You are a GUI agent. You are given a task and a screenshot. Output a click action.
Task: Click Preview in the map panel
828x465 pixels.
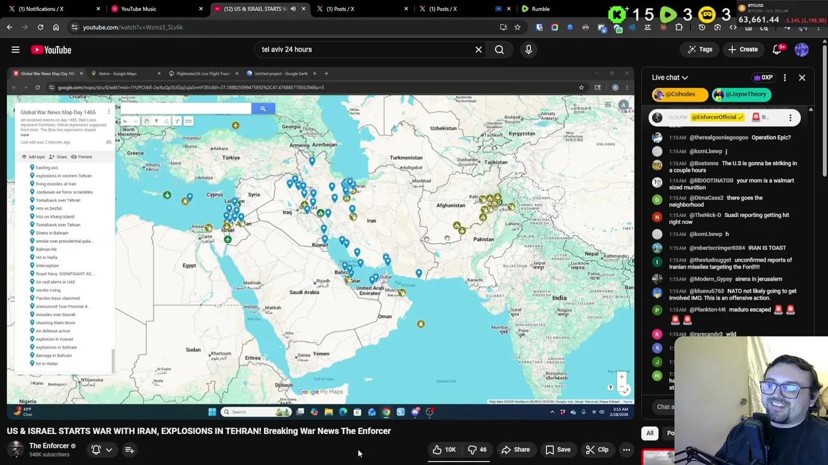(82, 157)
